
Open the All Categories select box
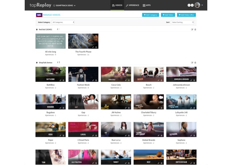63,22
